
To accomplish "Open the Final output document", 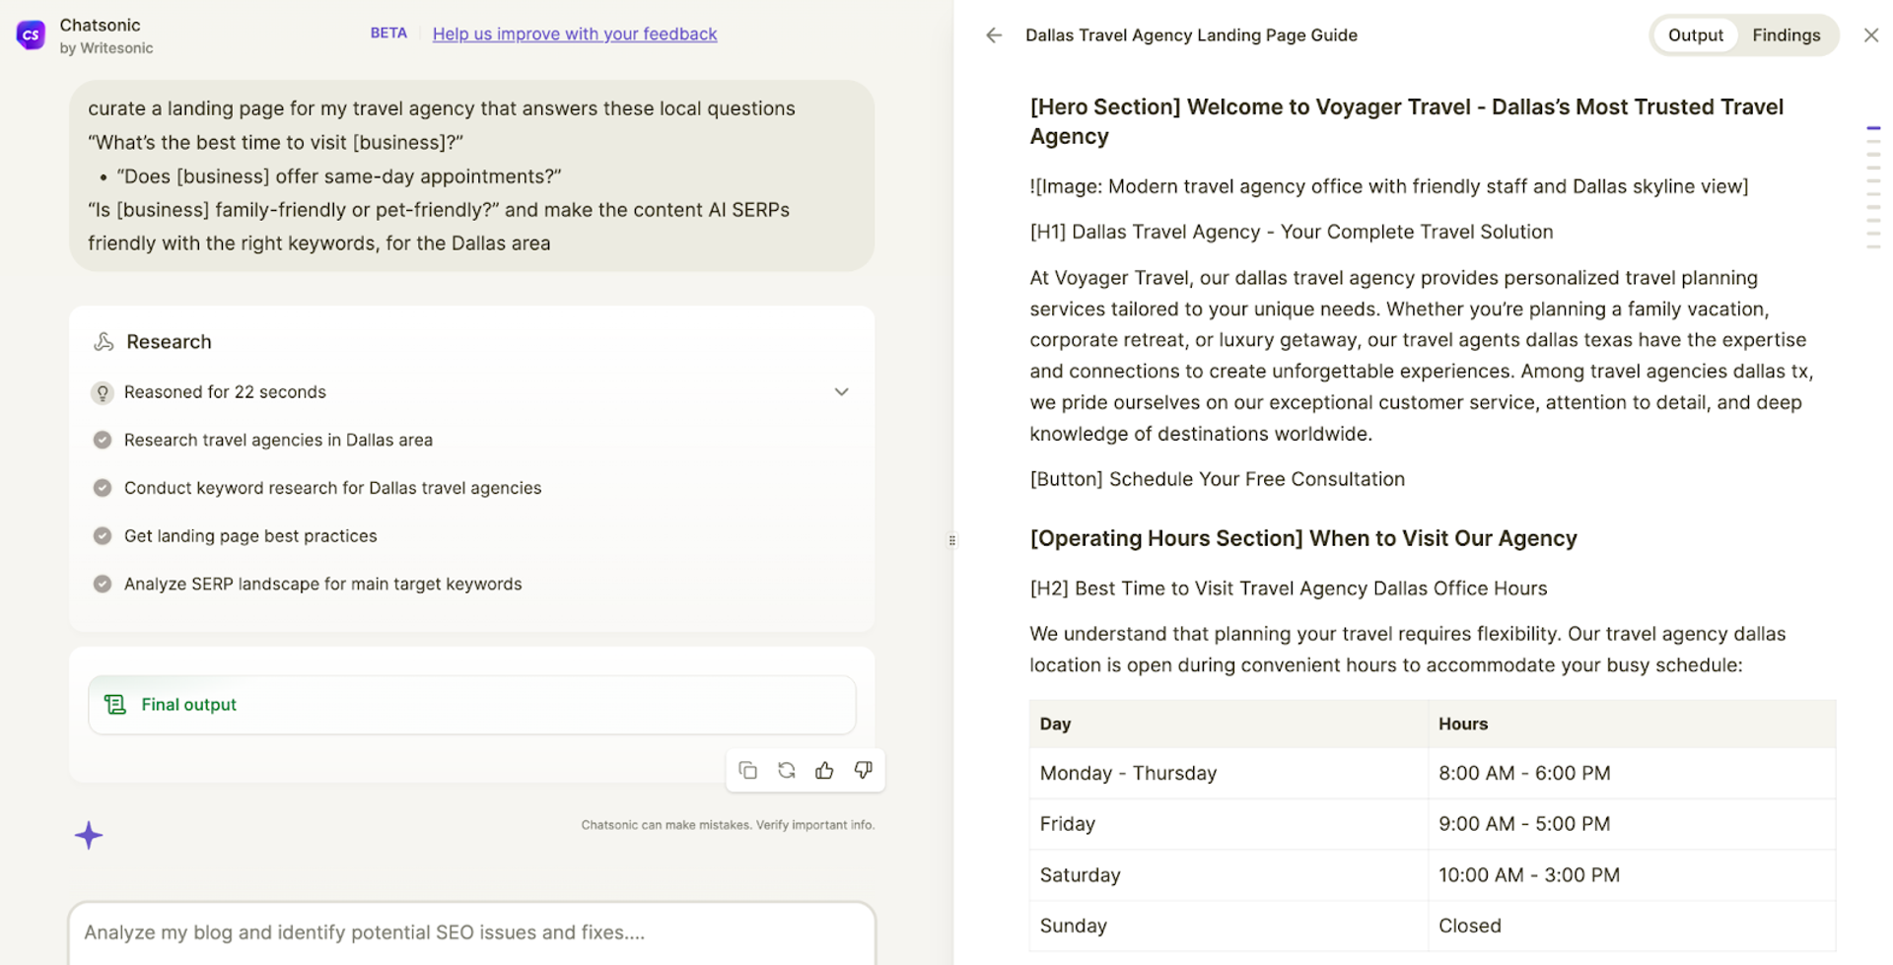I will (472, 705).
